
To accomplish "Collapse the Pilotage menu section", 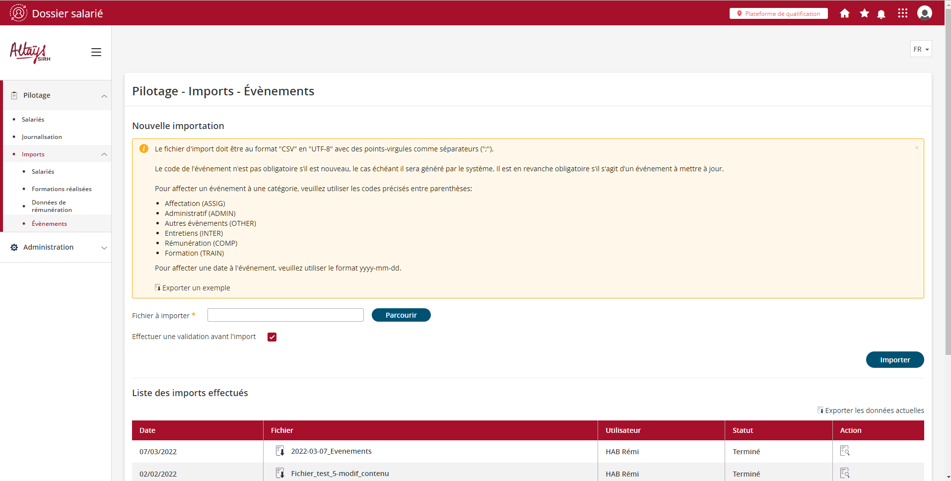I will click(104, 96).
